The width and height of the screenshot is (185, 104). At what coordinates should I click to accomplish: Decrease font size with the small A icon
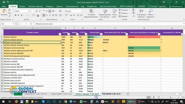click(40, 11)
